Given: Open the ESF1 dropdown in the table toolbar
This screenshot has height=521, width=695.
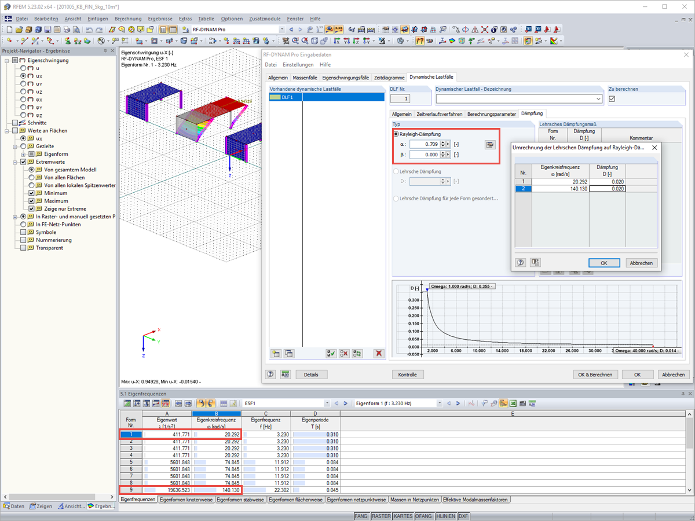Looking at the screenshot, I should pos(327,402).
